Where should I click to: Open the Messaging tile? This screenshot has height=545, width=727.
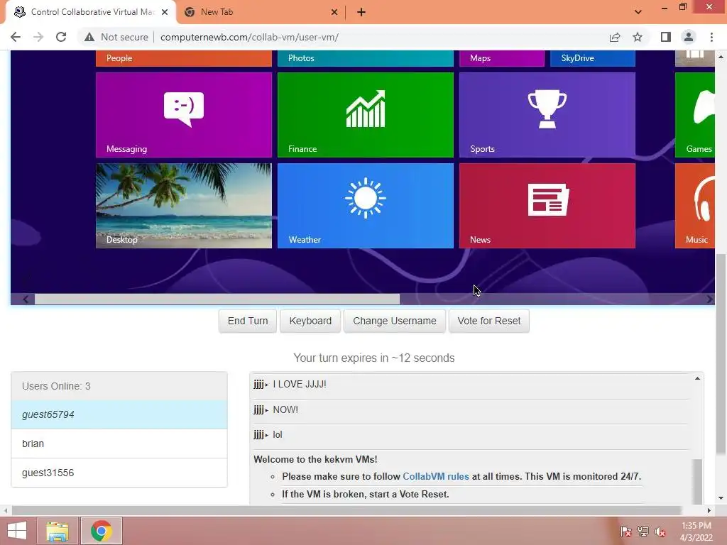click(x=184, y=114)
